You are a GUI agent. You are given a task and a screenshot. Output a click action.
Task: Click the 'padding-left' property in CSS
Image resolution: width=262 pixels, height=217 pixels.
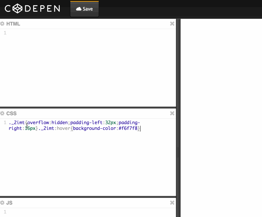86,123
